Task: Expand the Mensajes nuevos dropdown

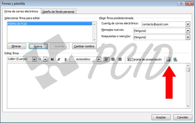Action: pyautogui.click(x=188, y=31)
